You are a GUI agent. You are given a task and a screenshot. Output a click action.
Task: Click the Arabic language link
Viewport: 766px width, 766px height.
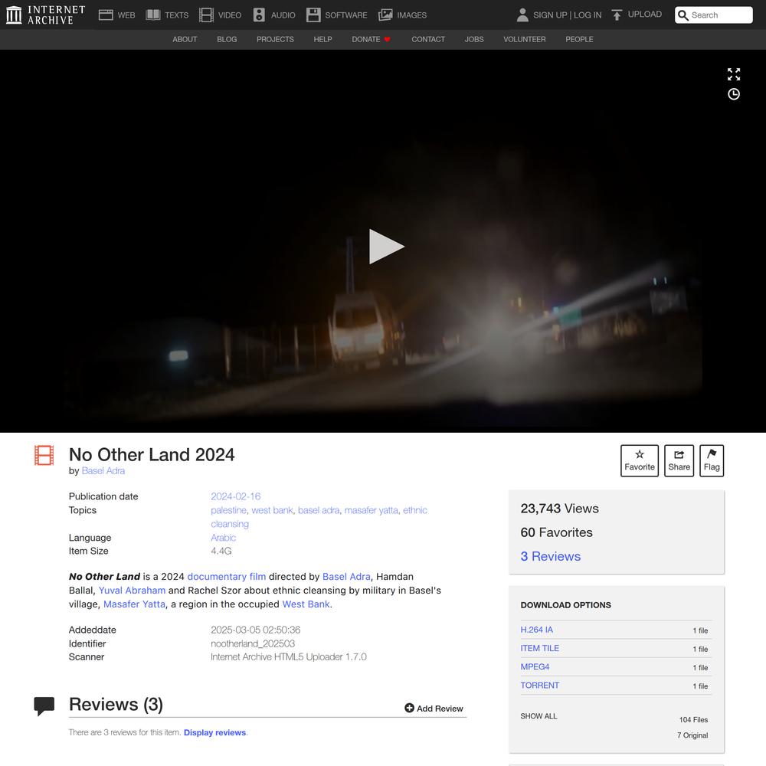click(223, 538)
